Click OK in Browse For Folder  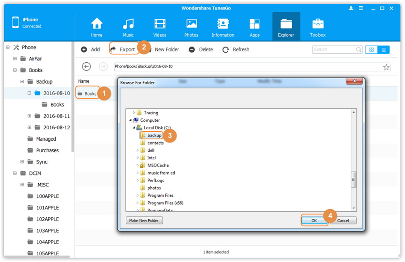pos(314,221)
